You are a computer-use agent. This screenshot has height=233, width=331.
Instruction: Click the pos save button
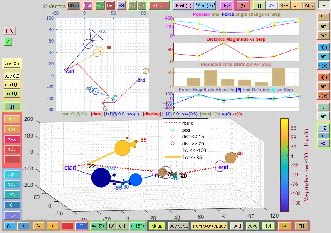coord(178,226)
